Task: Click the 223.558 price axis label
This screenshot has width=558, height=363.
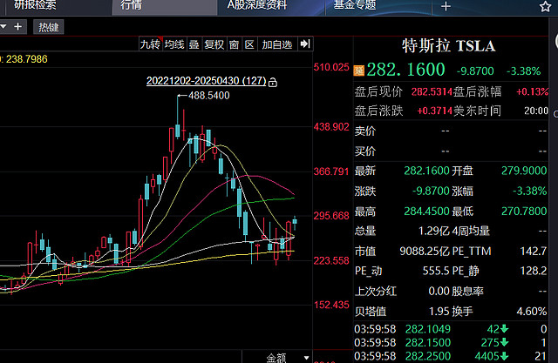Action: (331, 260)
